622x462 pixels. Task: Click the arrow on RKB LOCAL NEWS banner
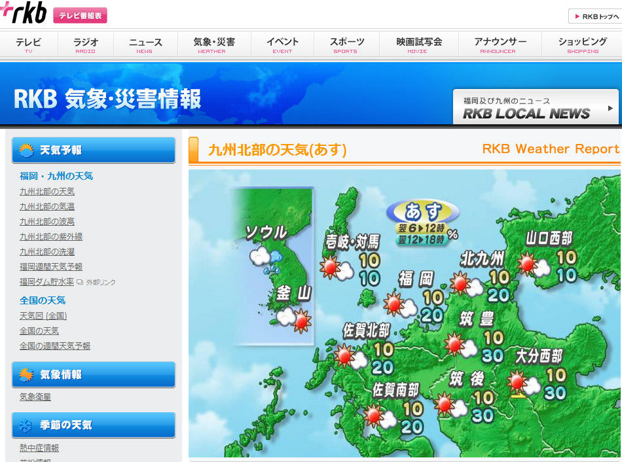point(610,108)
